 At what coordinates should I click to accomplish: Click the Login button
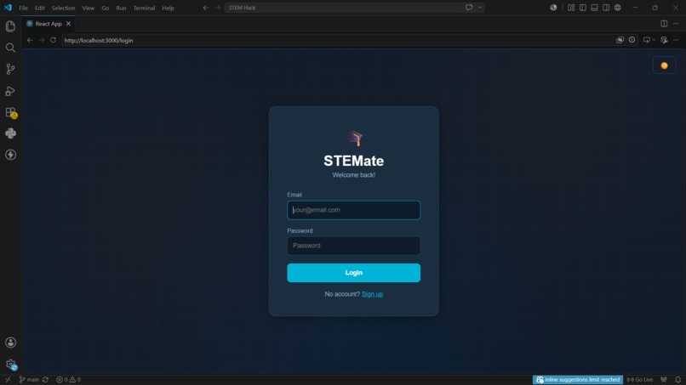[353, 273]
